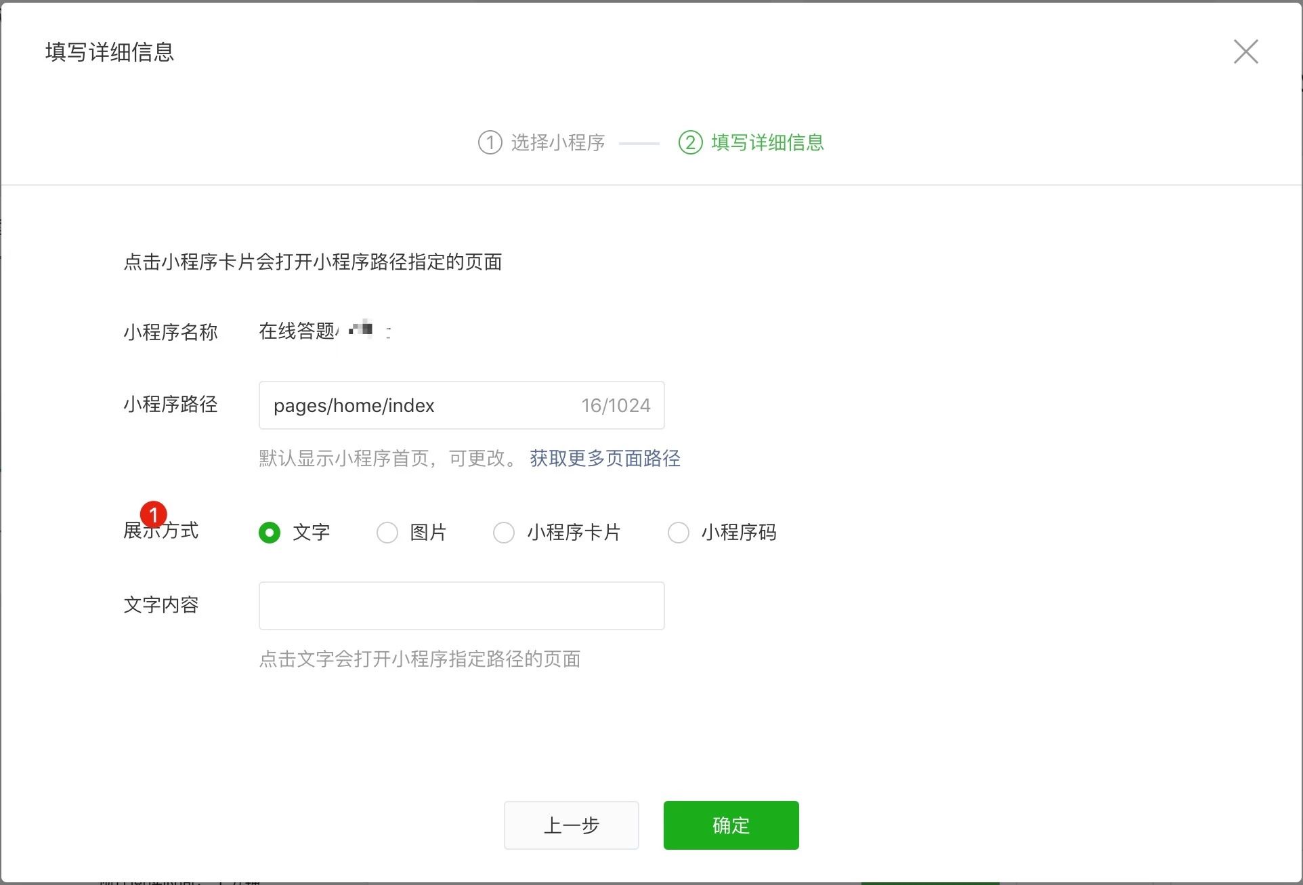Focus the 文字内容 text box
The height and width of the screenshot is (885, 1303).
[x=461, y=606]
